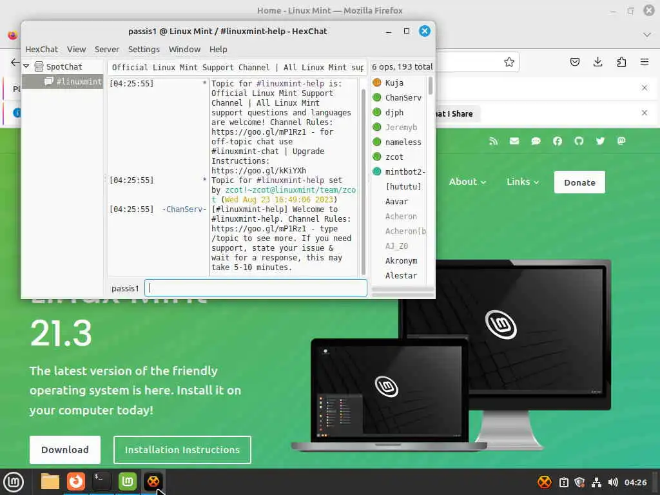Click Firefox back arrow button
The height and width of the screenshot is (495, 660).
(15, 63)
